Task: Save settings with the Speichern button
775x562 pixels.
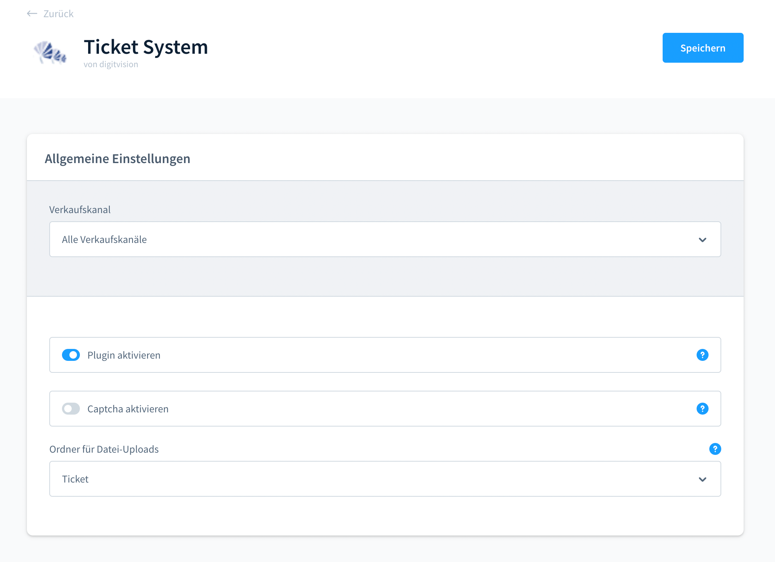Action: click(x=703, y=48)
